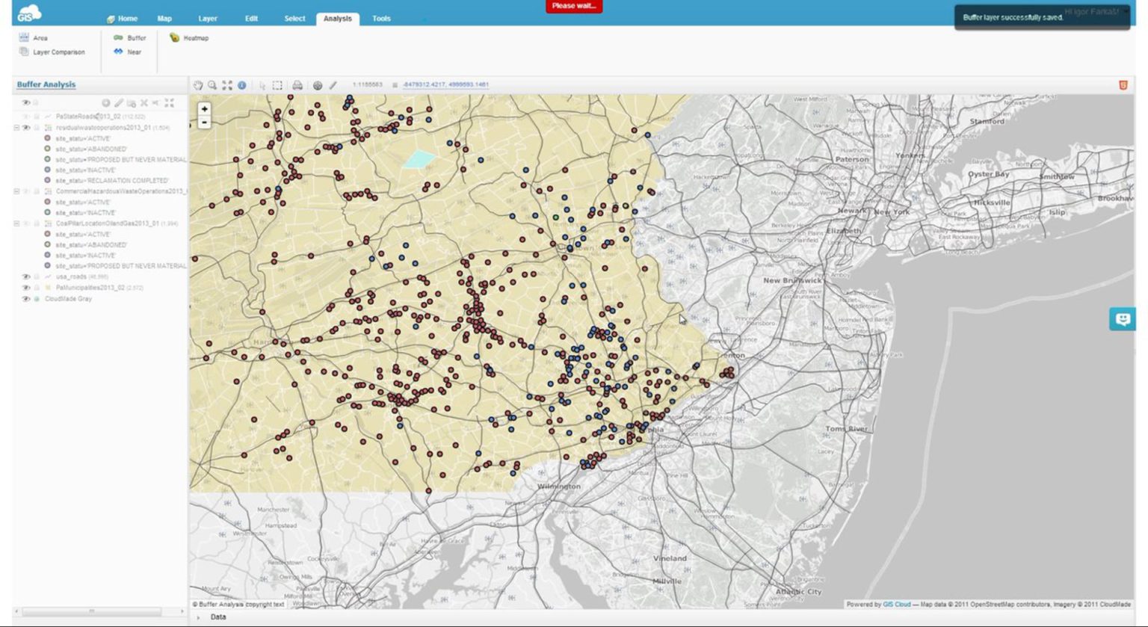Zoom out with the map minus button
The width and height of the screenshot is (1148, 627).
point(204,122)
